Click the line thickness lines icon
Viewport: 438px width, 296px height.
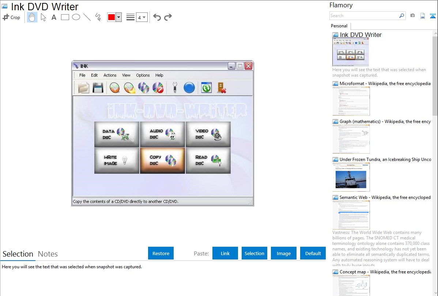tap(131, 17)
